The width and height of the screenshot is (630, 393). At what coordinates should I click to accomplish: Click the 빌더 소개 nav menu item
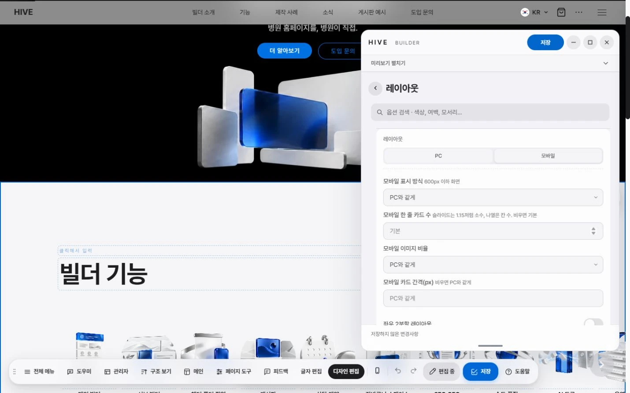point(204,12)
